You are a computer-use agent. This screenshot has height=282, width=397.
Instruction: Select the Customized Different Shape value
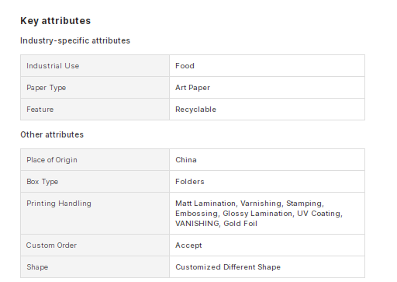coord(228,267)
